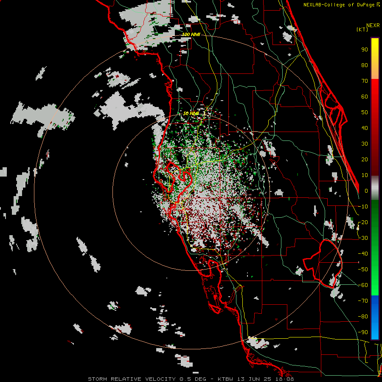382x382 pixels.
Task: Click the -90 value on the velocity scale
Action: point(363,332)
